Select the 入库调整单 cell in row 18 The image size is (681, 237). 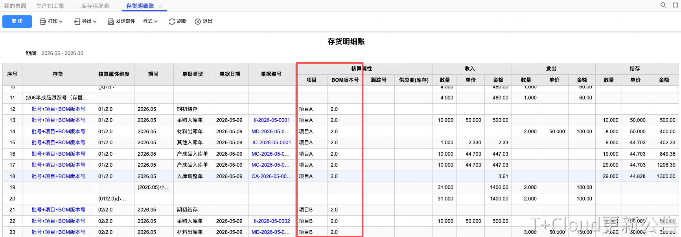click(x=193, y=176)
